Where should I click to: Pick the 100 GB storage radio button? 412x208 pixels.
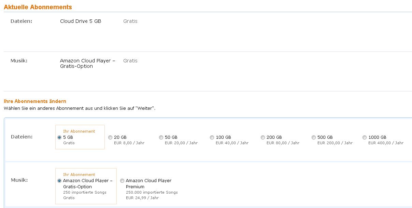point(212,137)
